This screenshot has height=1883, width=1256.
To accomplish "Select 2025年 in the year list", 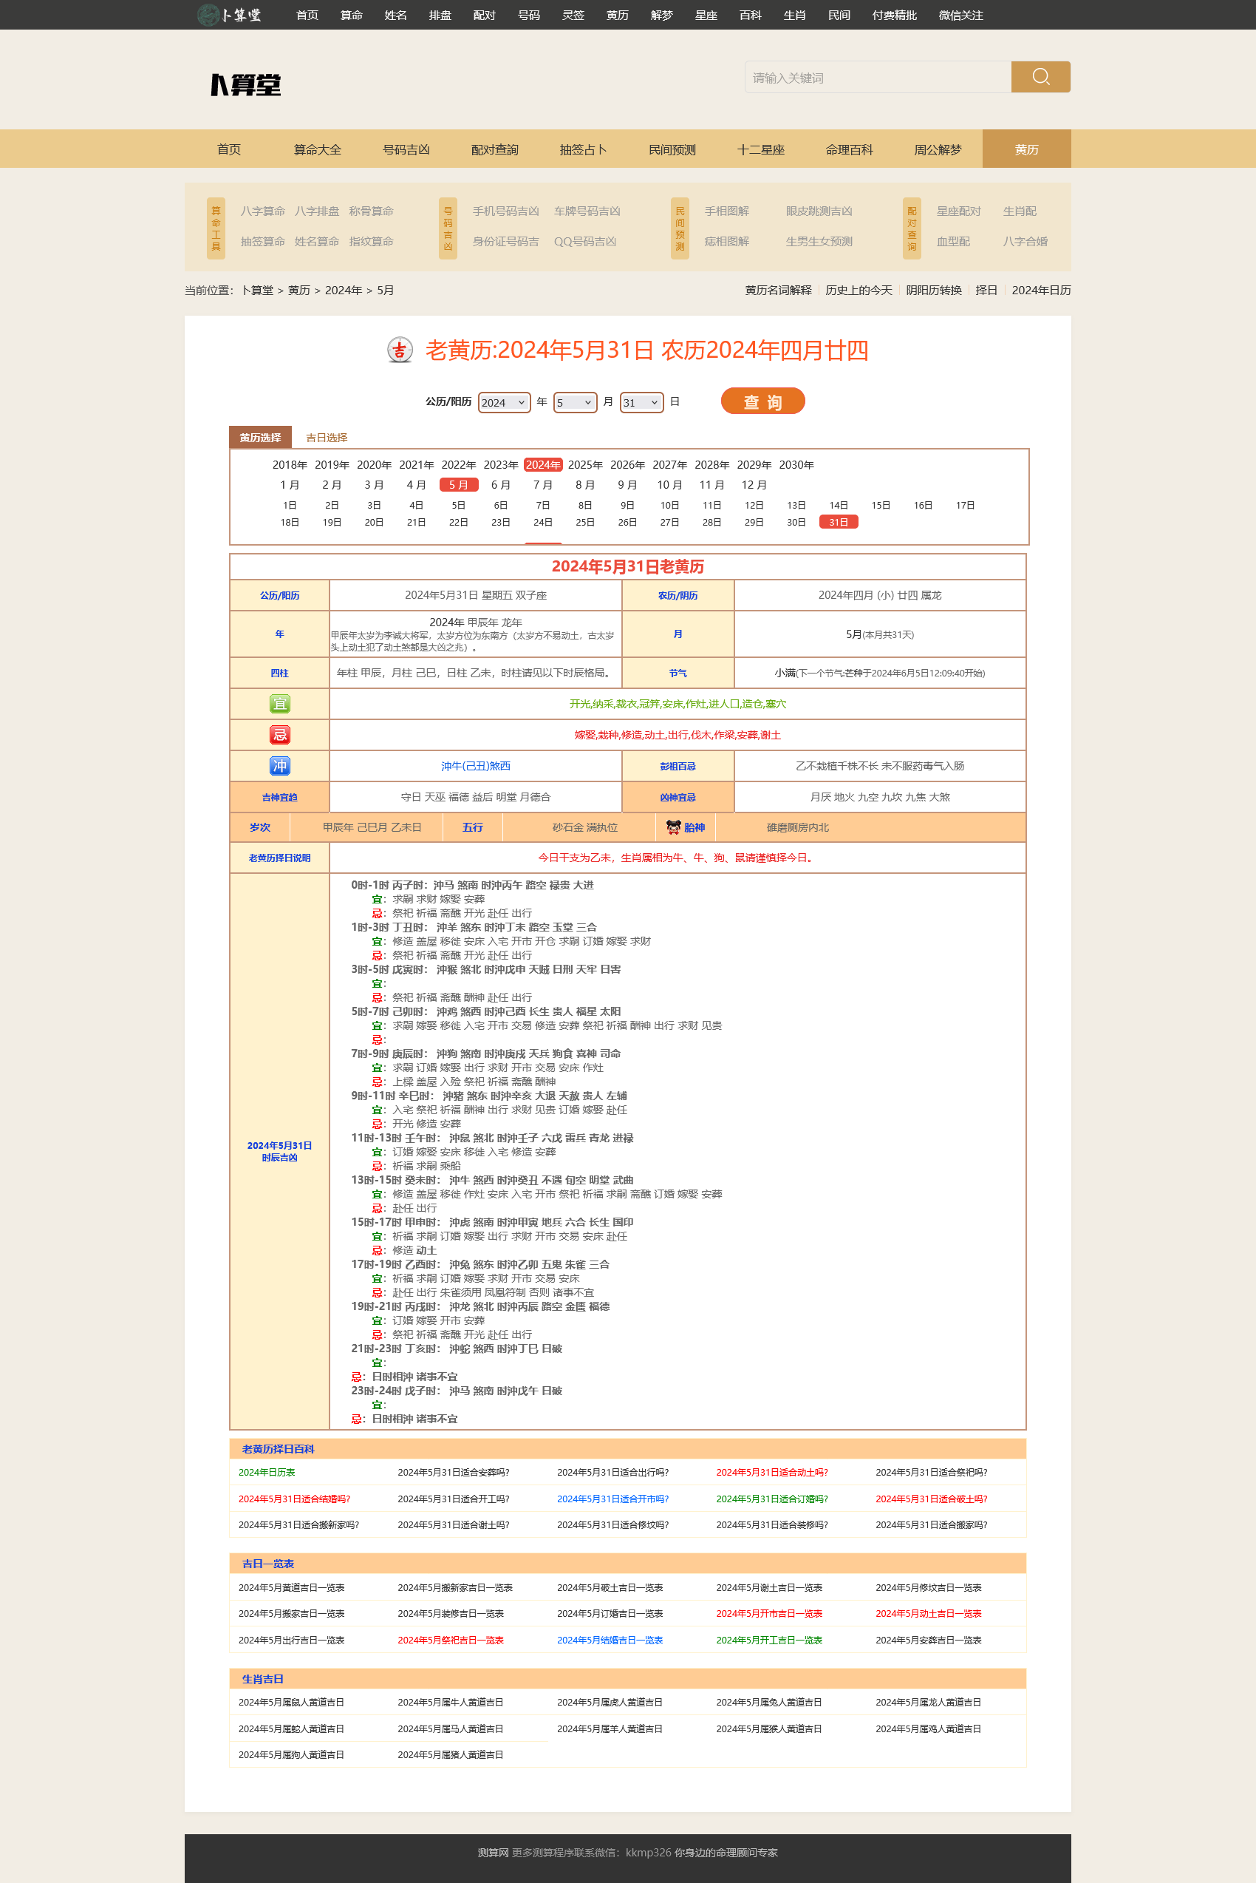I will (x=584, y=465).
